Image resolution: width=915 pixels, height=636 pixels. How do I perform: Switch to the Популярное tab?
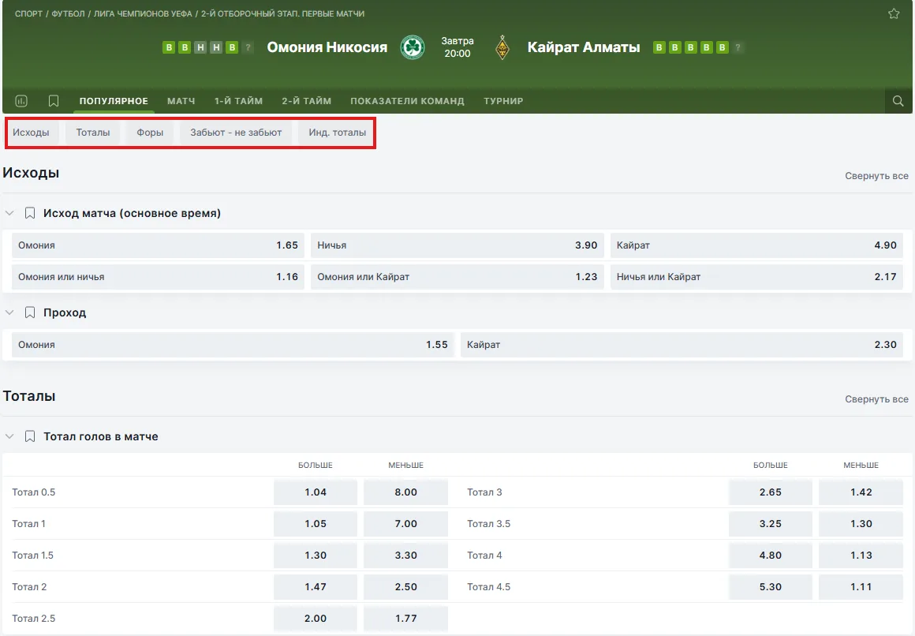(x=114, y=101)
